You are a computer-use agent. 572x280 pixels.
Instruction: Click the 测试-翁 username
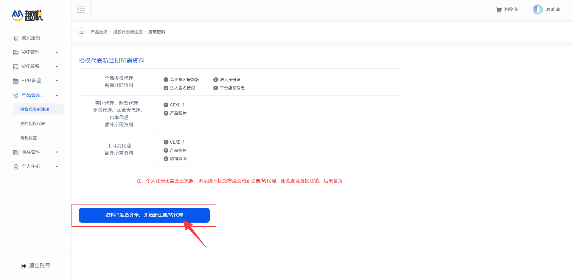pyautogui.click(x=553, y=10)
